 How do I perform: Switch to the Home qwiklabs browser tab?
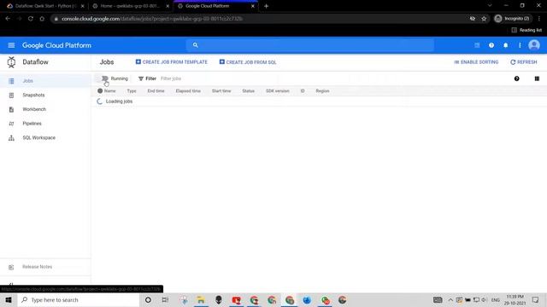coord(130,6)
